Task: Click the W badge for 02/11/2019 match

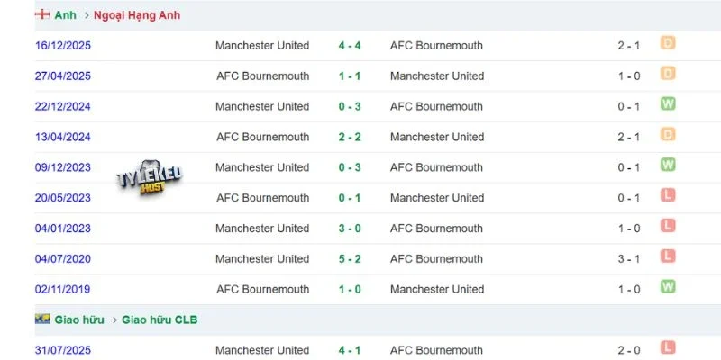Action: click(x=668, y=286)
